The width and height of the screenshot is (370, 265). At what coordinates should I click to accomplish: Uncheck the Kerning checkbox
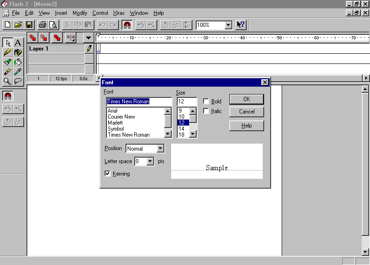107,174
